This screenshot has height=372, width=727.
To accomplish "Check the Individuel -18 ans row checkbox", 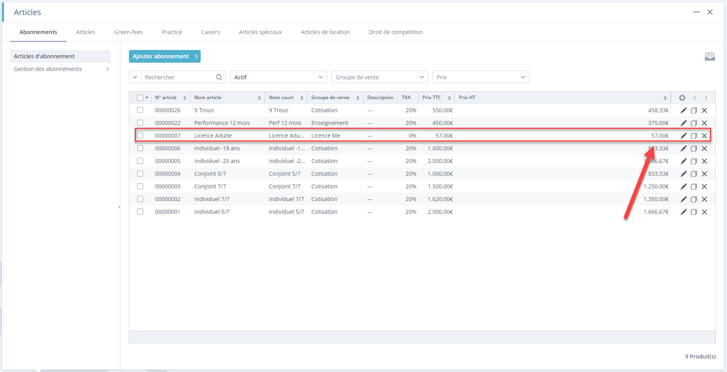I will click(x=140, y=148).
